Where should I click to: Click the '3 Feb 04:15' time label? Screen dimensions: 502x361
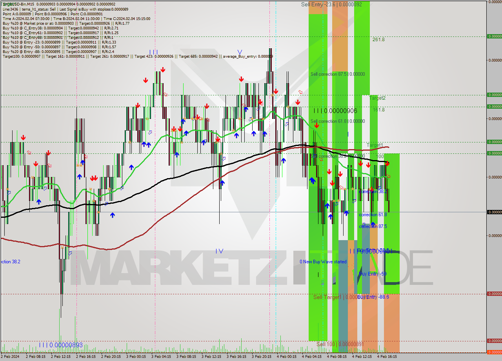click(161, 357)
